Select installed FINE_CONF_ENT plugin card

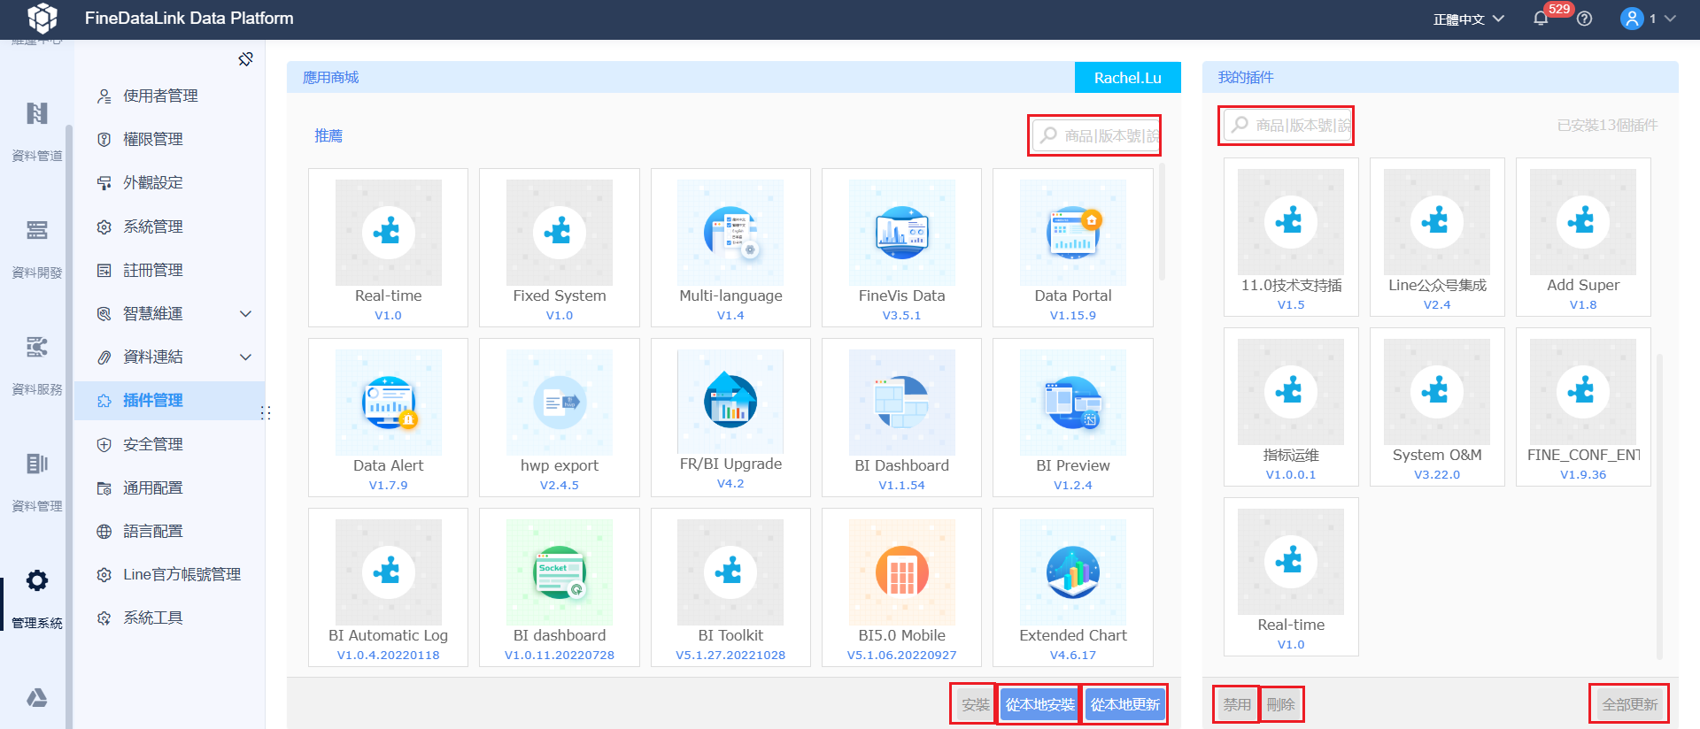tap(1583, 407)
